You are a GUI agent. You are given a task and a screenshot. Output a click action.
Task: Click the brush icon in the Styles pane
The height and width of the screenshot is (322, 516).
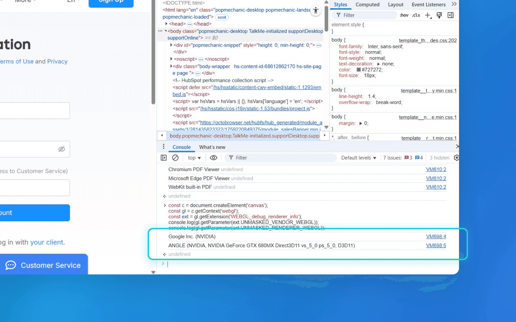[439, 15]
